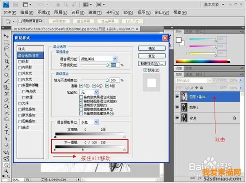The height and width of the screenshot is (183, 246).
Task: Open the layers panel opacity arrow
Action: [x=241, y=80]
